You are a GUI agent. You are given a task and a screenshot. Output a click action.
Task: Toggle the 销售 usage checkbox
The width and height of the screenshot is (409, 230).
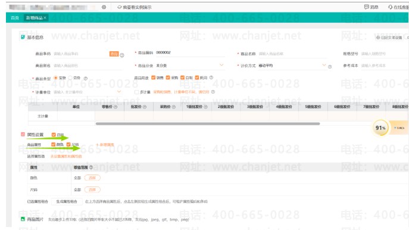click(154, 77)
